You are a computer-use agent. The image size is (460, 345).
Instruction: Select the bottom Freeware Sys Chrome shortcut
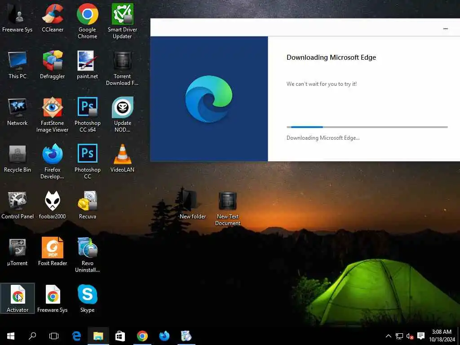[53, 298]
